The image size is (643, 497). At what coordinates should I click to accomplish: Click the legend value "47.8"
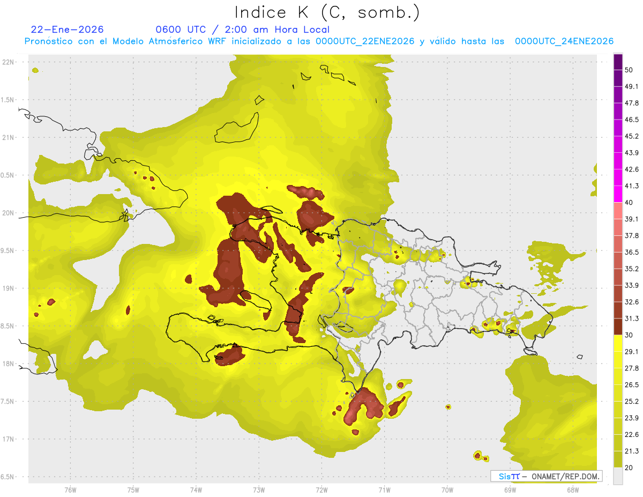[632, 103]
